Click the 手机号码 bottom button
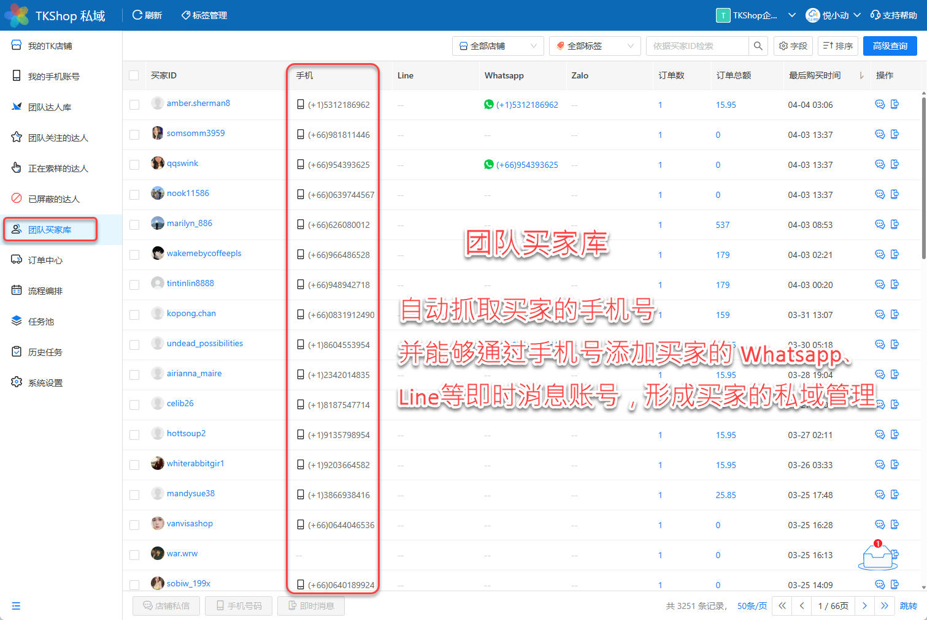The image size is (927, 620). coord(239,606)
